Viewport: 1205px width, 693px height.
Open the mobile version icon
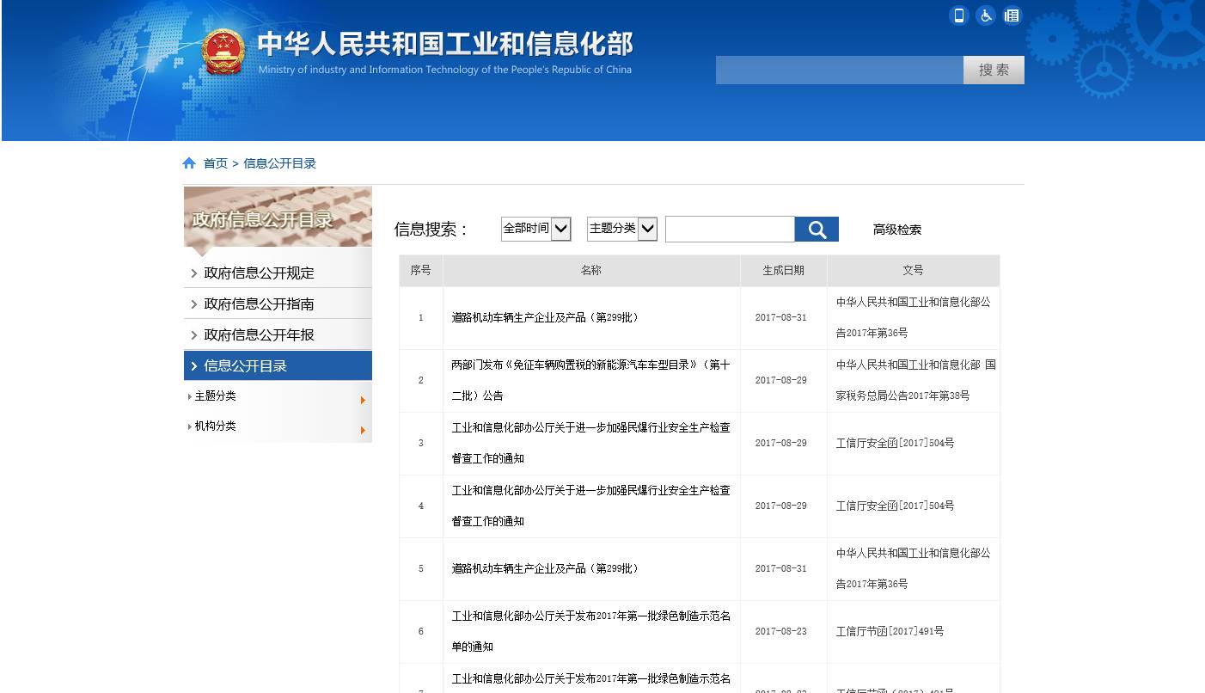point(959,15)
